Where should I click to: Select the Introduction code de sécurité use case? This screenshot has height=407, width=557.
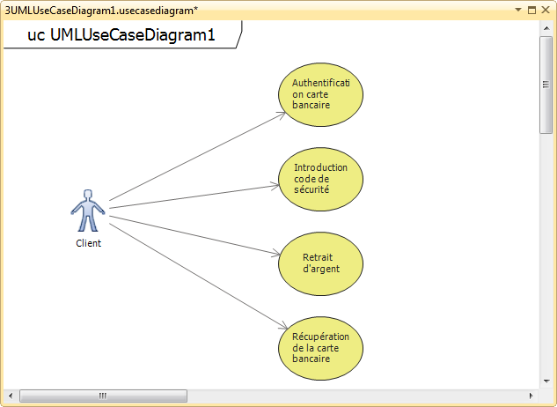click(x=320, y=179)
